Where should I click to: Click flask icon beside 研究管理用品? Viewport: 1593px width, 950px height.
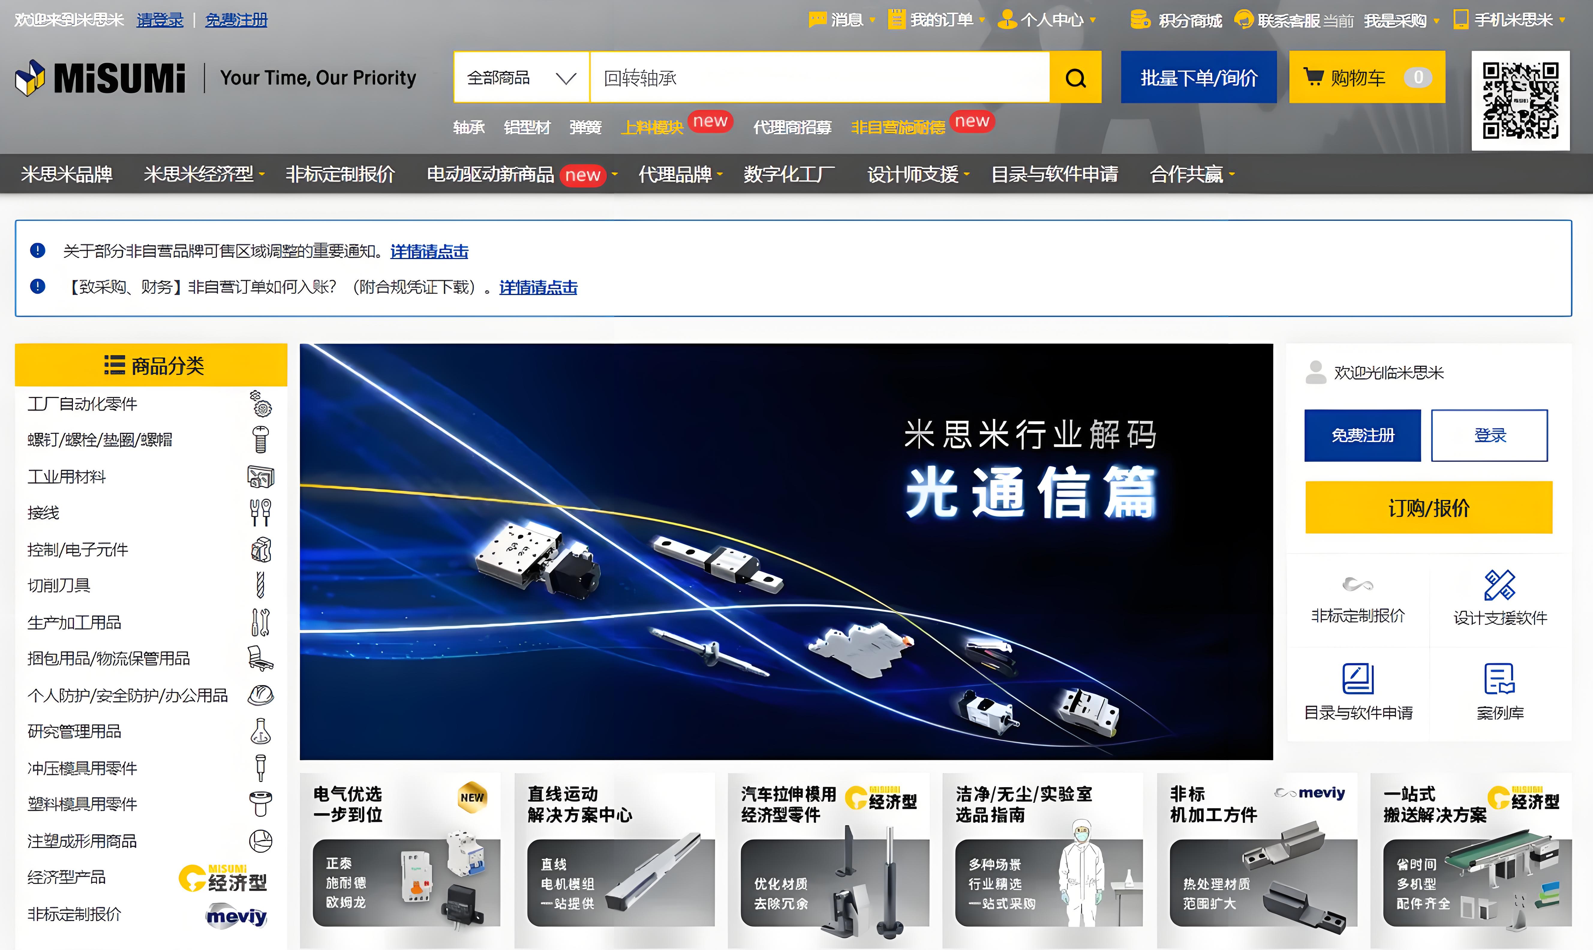click(x=261, y=731)
